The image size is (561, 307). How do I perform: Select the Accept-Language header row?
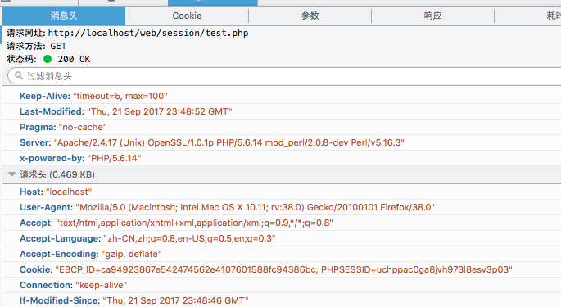coord(282,238)
